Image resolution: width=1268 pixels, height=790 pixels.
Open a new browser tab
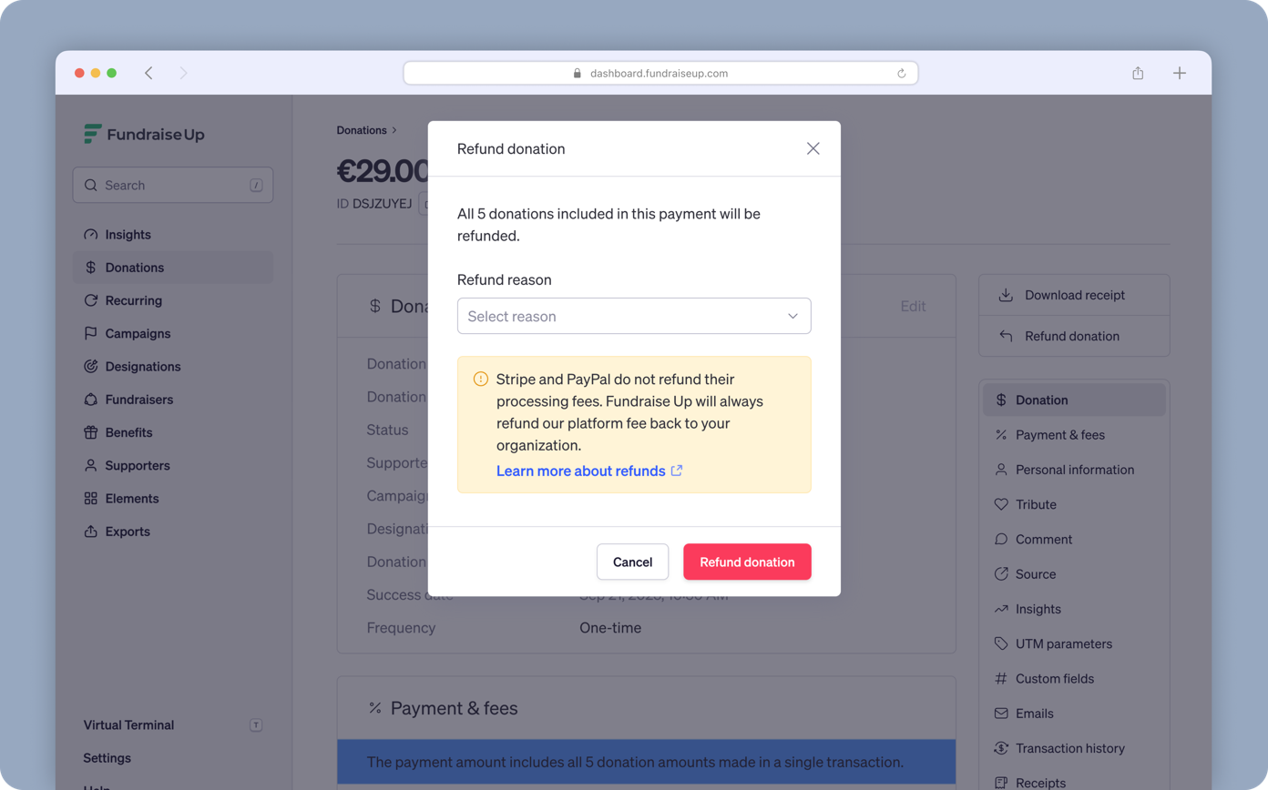click(1180, 73)
